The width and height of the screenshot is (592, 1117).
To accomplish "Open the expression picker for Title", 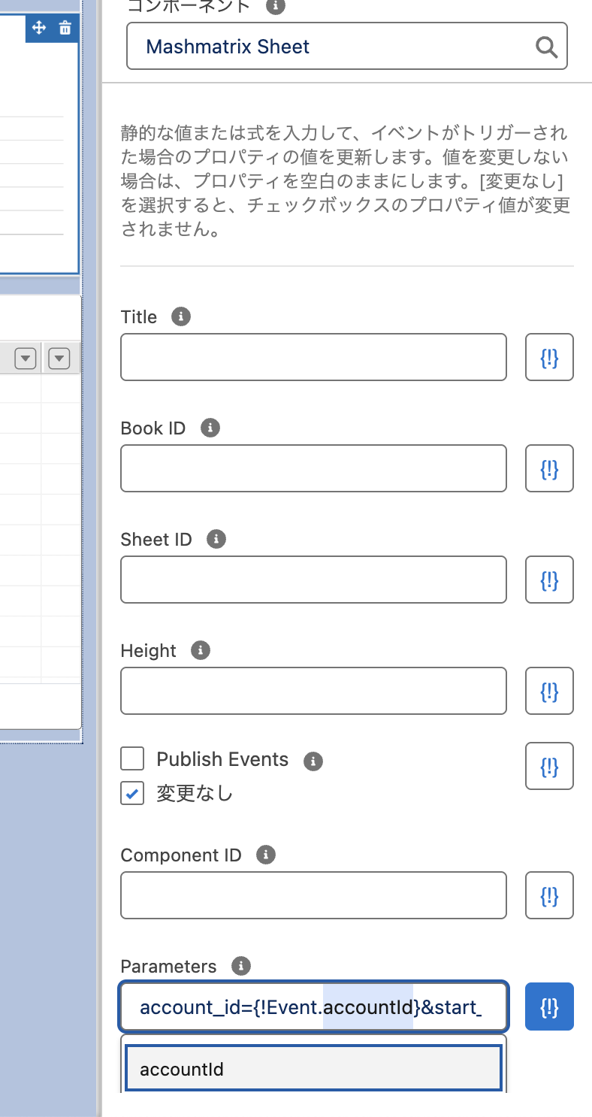I will point(549,357).
